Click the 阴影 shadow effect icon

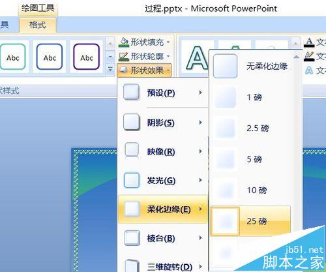coord(132,122)
